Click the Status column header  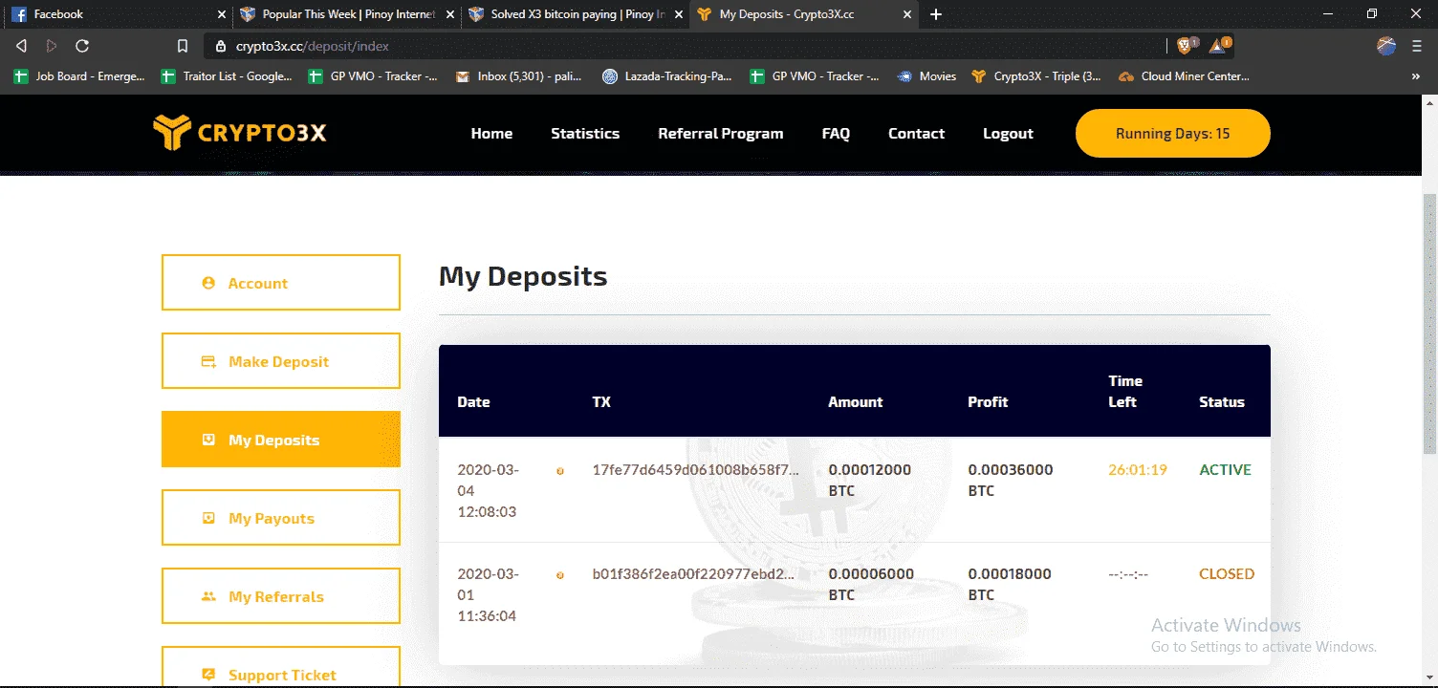coord(1222,402)
